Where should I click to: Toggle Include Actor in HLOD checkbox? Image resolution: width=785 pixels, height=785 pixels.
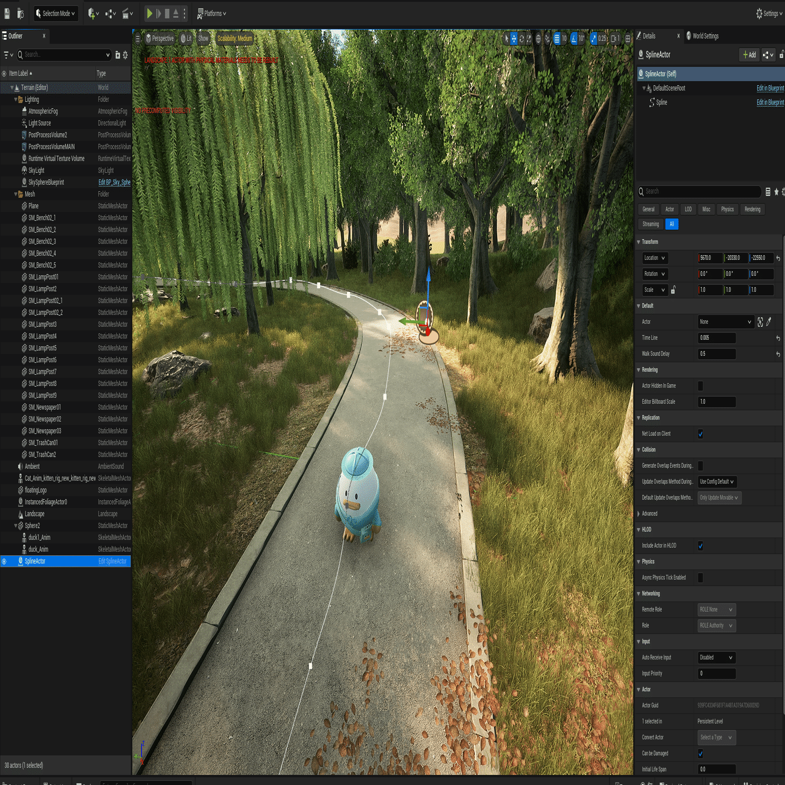click(700, 546)
